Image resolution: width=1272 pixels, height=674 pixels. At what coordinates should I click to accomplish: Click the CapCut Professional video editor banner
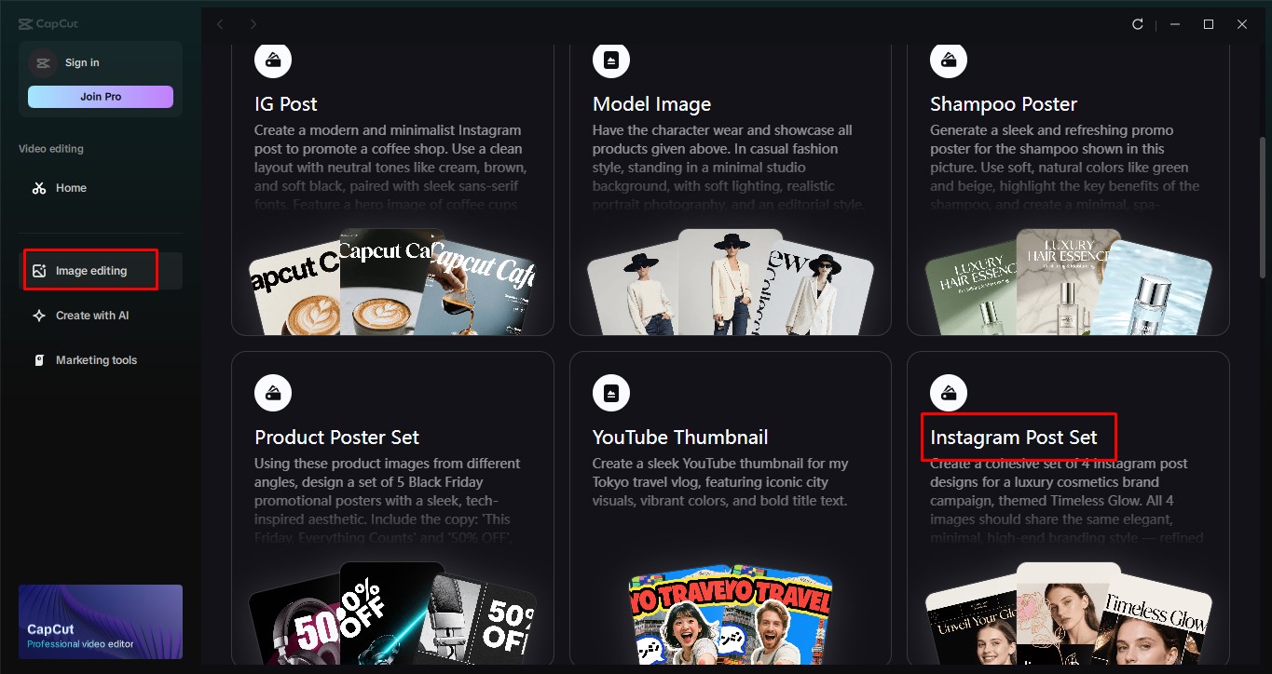pyautogui.click(x=101, y=622)
